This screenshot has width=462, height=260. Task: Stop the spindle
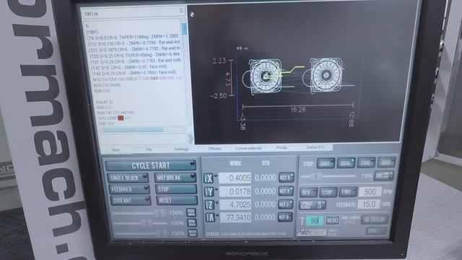point(328,192)
